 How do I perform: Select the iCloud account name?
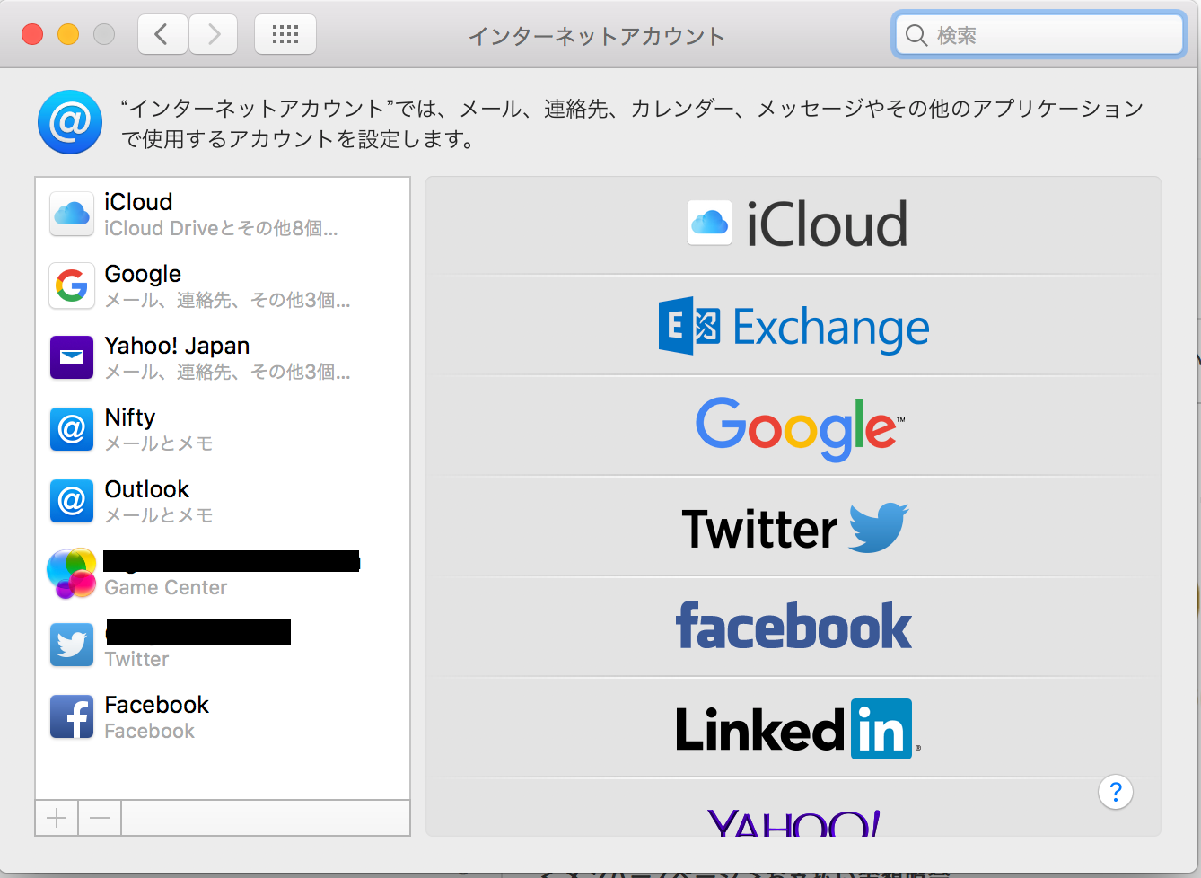click(138, 202)
